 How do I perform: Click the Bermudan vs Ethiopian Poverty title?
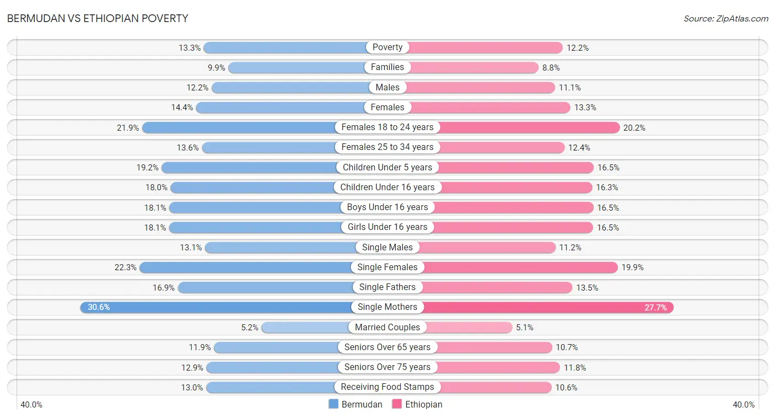click(x=98, y=18)
